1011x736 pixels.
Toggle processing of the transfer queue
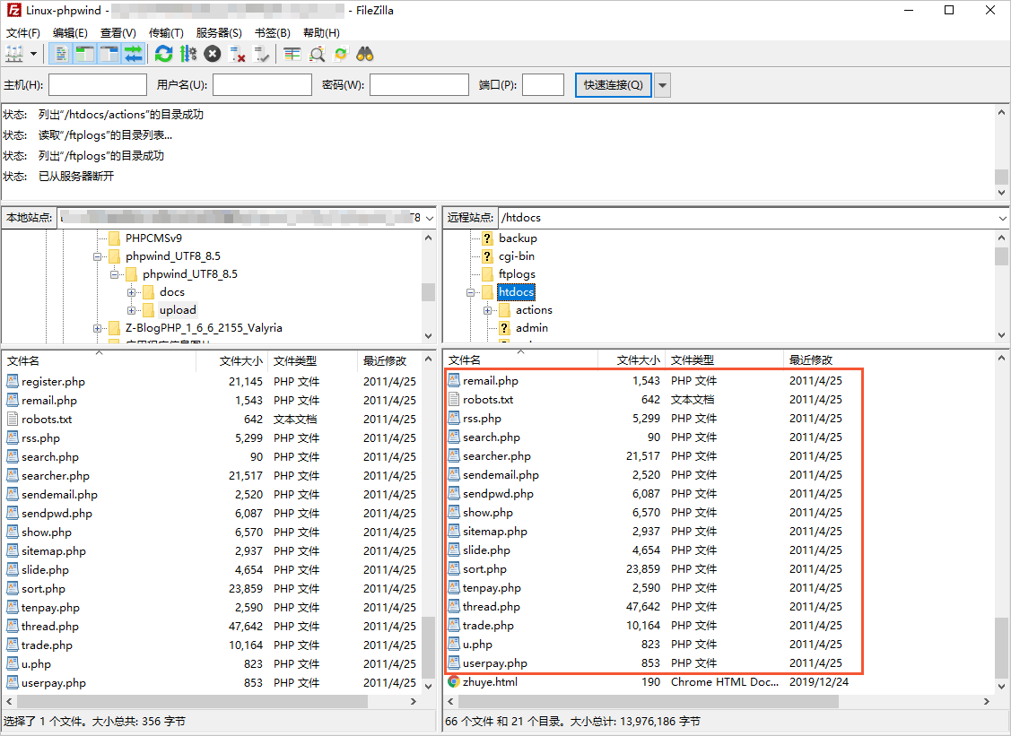point(188,54)
